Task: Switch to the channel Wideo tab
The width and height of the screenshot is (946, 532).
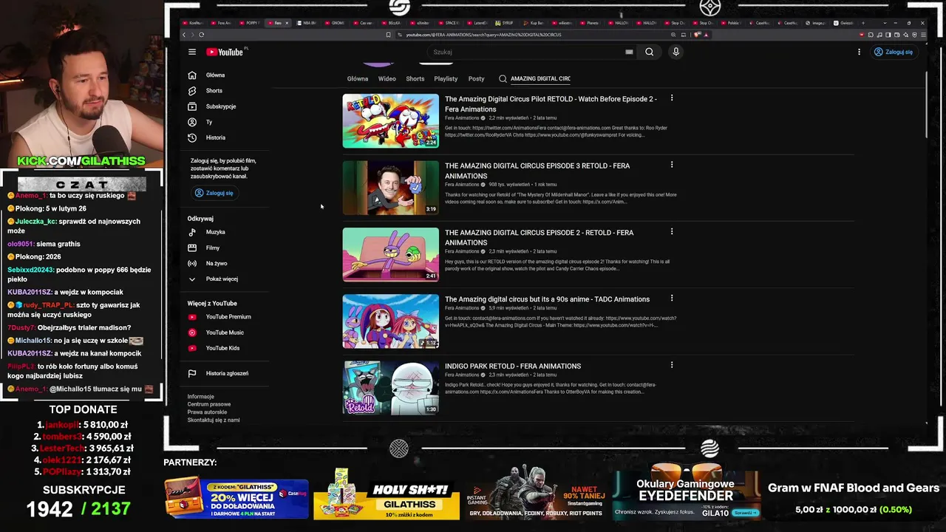Action: [387, 78]
